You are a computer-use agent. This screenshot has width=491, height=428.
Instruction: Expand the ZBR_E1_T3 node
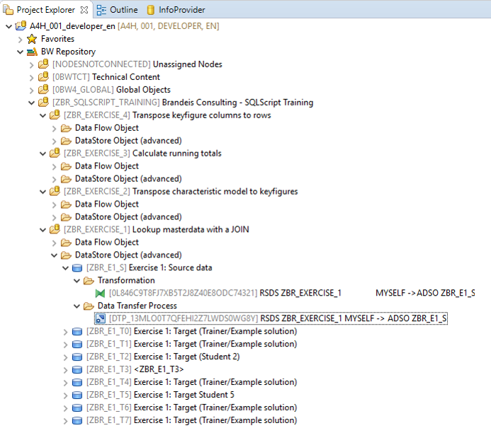pos(65,370)
